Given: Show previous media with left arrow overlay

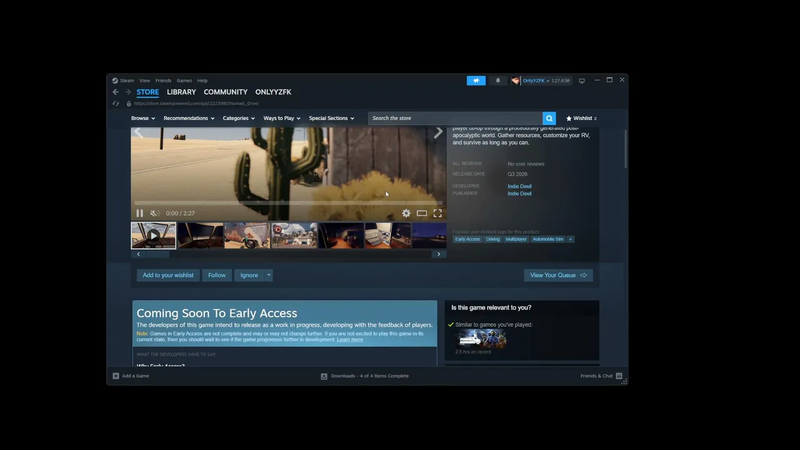Looking at the screenshot, I should click(139, 132).
